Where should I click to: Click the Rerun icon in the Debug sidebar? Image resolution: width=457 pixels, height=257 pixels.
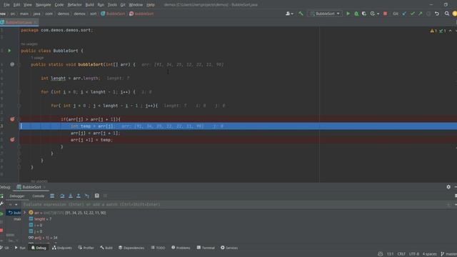[1, 196]
